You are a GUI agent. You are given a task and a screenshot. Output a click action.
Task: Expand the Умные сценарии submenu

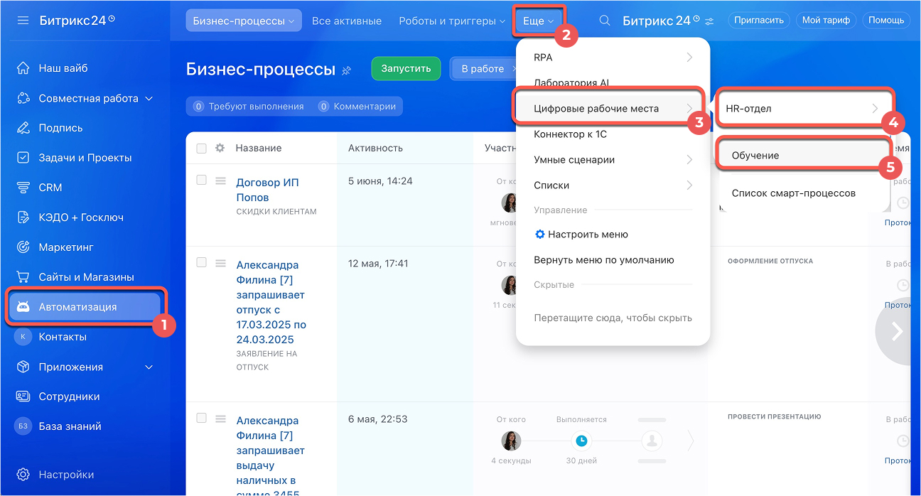(x=613, y=160)
